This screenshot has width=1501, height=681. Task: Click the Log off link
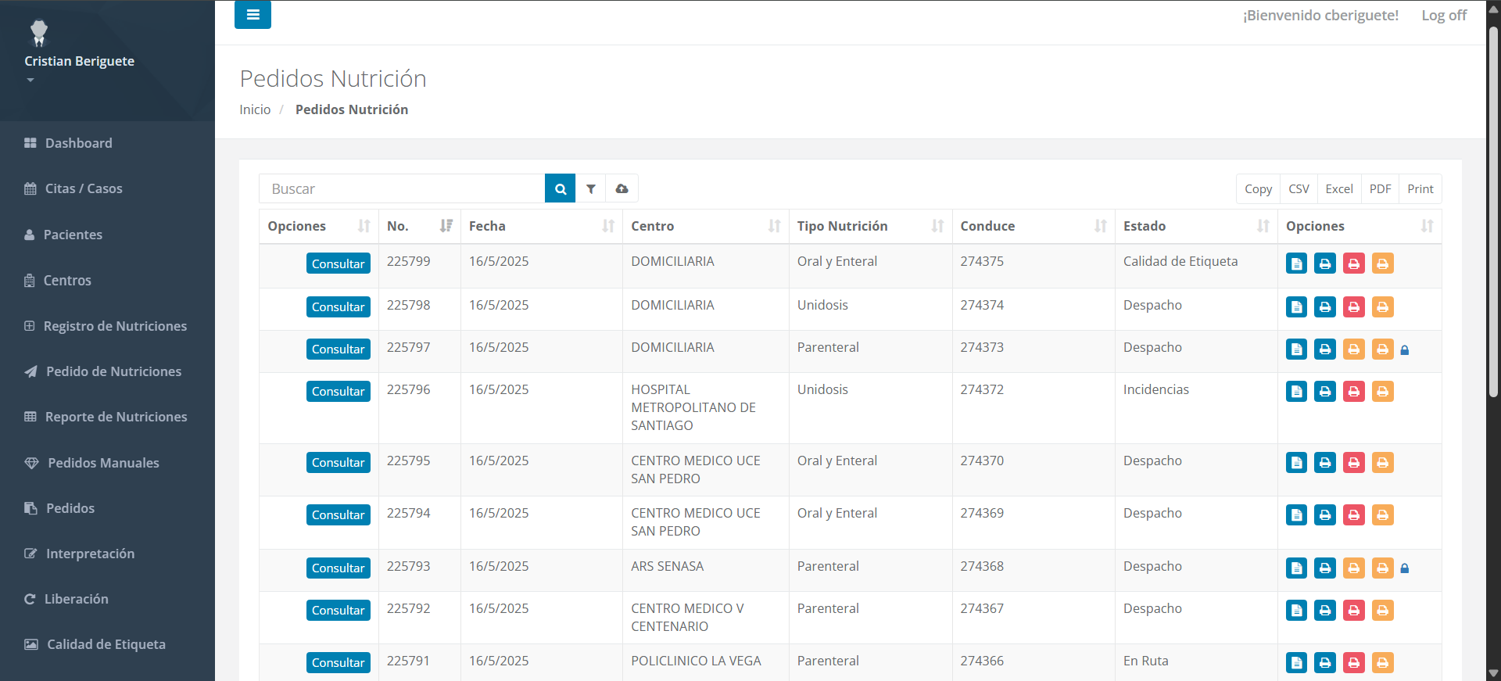(x=1443, y=16)
